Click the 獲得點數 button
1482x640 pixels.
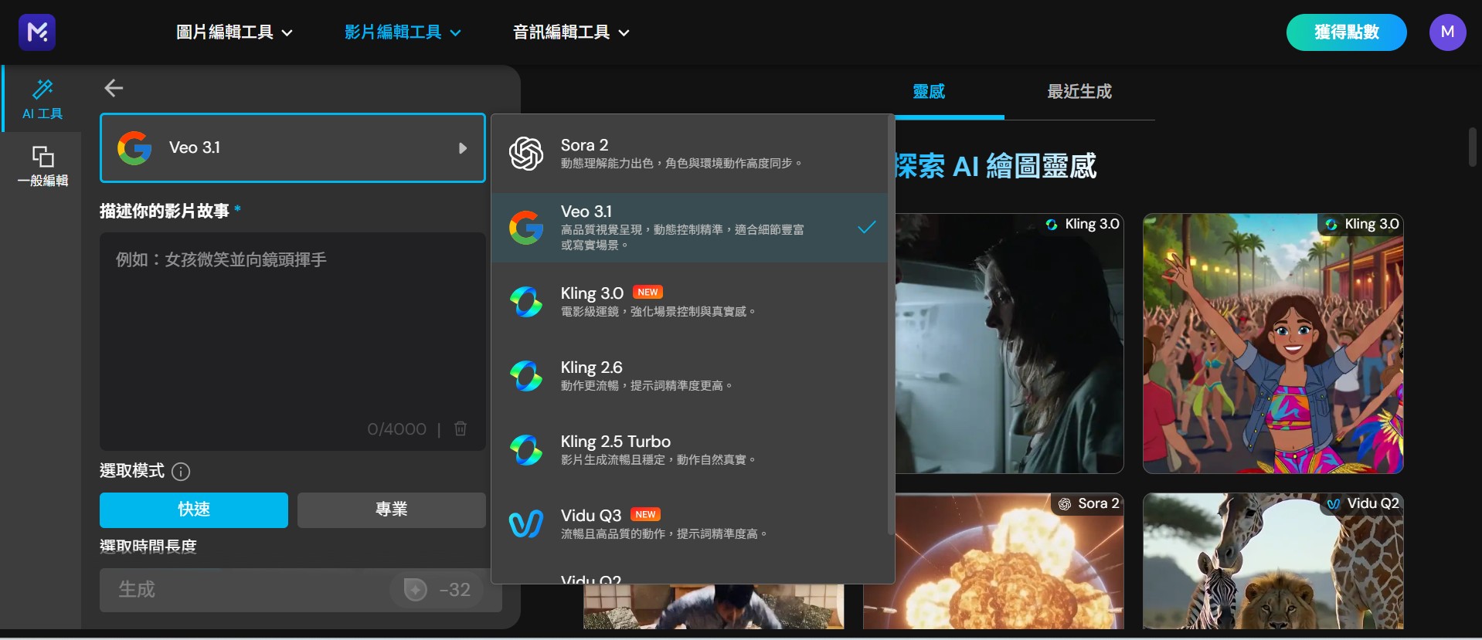1346,32
